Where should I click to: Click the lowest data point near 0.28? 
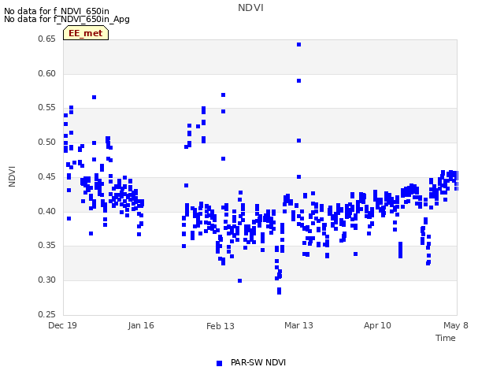coord(279,291)
